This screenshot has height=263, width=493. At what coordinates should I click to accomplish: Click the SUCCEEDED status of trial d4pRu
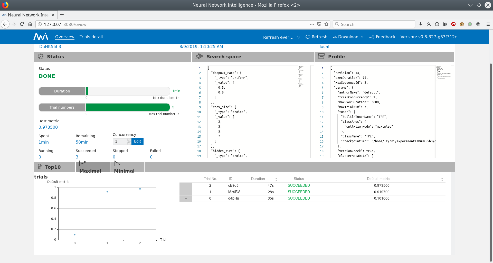click(299, 198)
